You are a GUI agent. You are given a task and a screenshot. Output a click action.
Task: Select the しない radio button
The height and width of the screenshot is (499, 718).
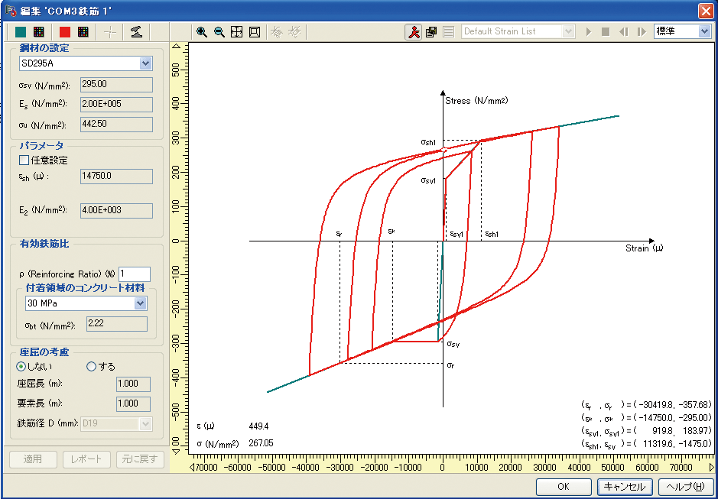point(21,366)
